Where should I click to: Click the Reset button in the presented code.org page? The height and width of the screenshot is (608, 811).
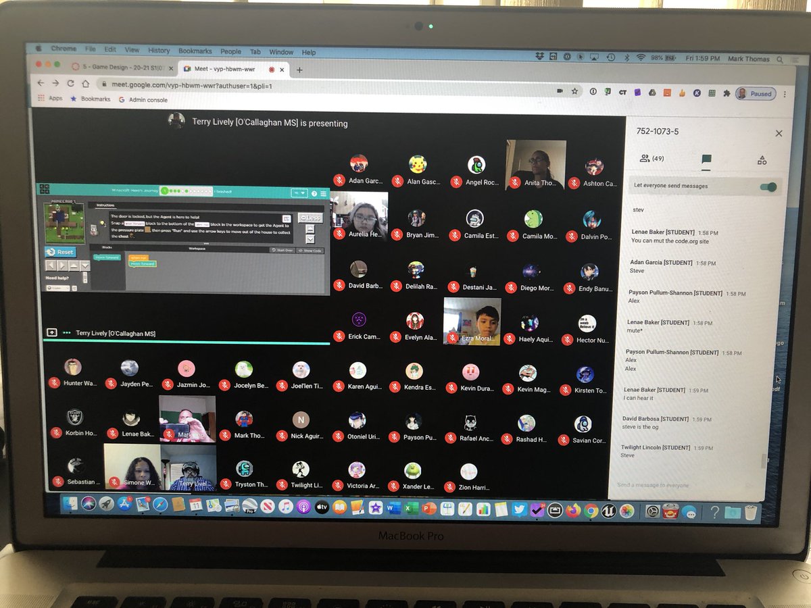[x=60, y=251]
